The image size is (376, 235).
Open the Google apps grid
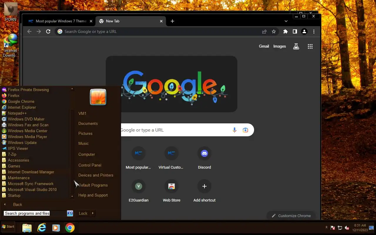click(x=310, y=46)
